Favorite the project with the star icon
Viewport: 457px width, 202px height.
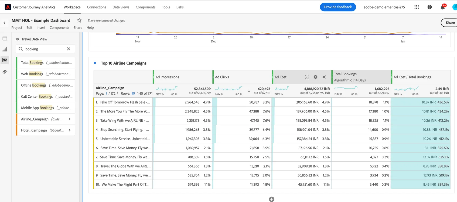(x=79, y=20)
